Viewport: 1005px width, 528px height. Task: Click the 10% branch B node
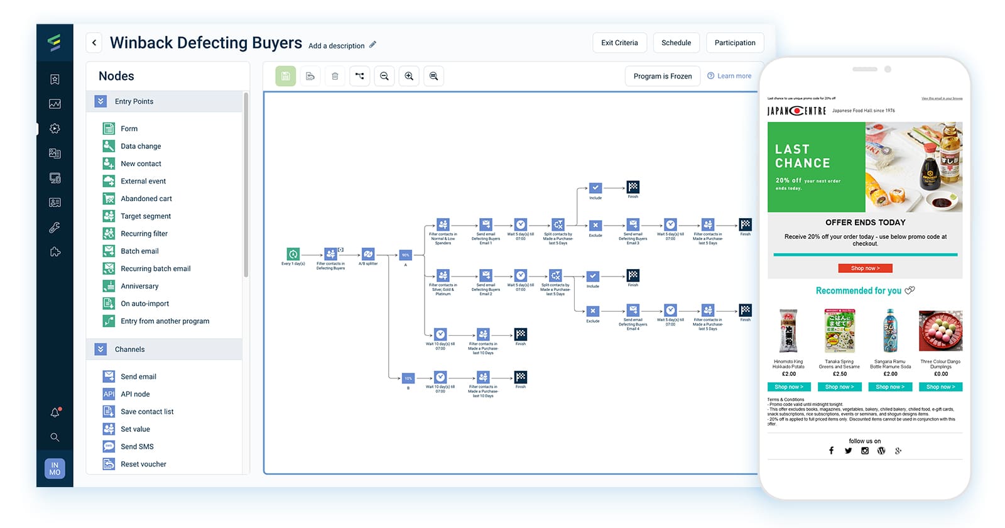point(408,378)
